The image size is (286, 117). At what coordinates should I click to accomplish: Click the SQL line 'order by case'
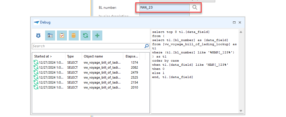coord(165,61)
